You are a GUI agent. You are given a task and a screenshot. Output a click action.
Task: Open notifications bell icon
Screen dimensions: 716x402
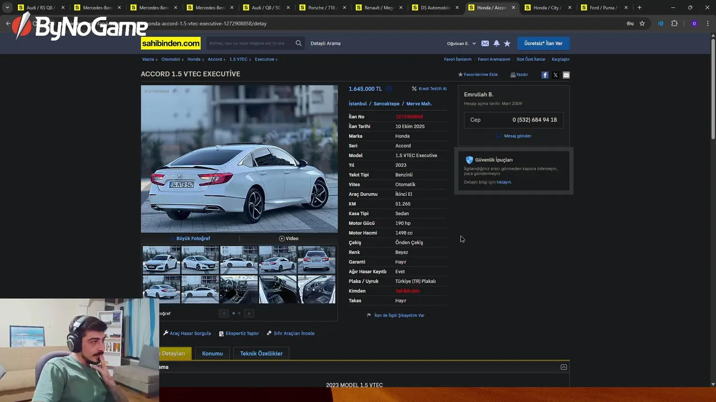(x=496, y=44)
